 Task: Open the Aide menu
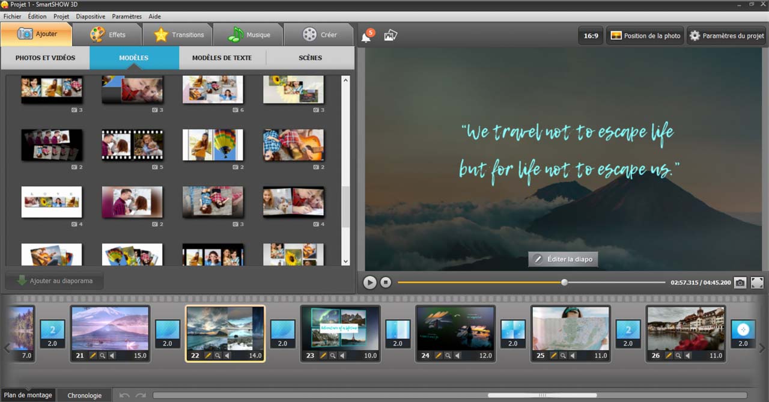click(x=154, y=16)
